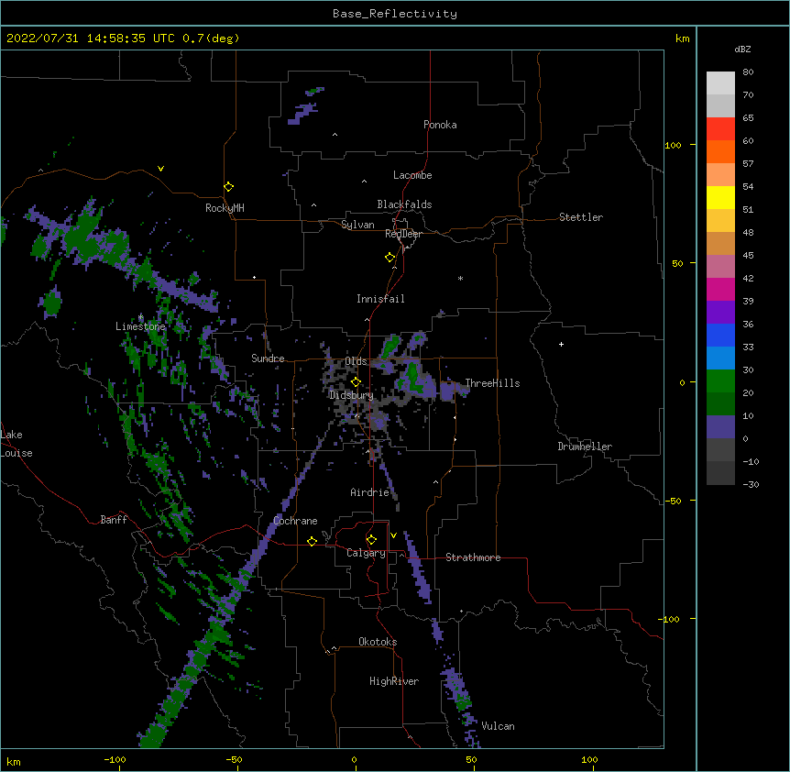Click the yellow diamond marker inside Calgary boundary
This screenshot has width=790, height=772.
click(x=371, y=540)
